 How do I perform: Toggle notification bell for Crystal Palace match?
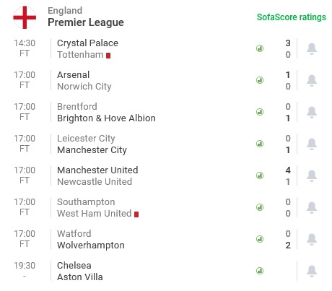312,49
